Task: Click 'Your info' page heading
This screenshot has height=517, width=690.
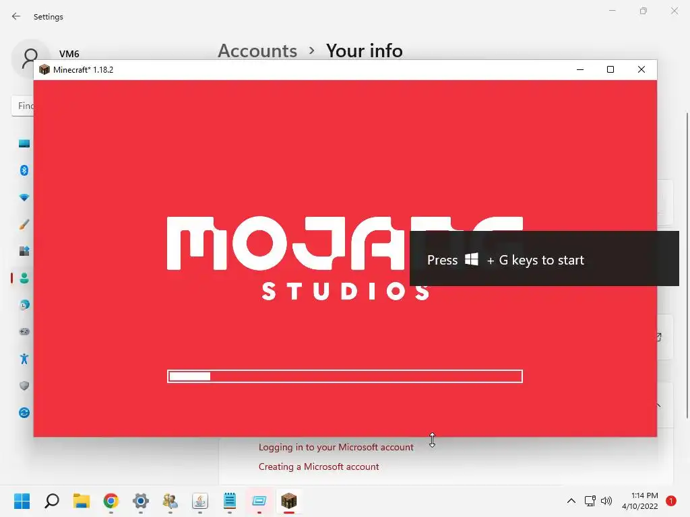Action: (x=365, y=51)
